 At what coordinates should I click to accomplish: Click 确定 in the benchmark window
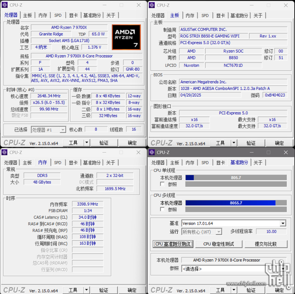(279, 290)
